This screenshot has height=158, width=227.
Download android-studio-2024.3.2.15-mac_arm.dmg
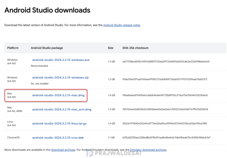62,110
